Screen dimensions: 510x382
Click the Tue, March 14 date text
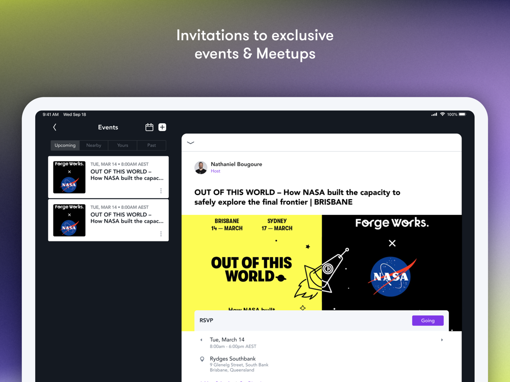(227, 339)
